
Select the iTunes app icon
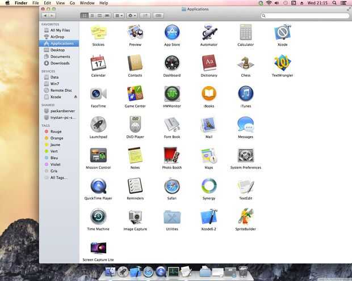(246, 94)
